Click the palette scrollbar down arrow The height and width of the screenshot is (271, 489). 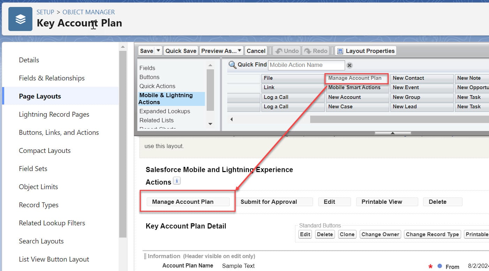(210, 124)
